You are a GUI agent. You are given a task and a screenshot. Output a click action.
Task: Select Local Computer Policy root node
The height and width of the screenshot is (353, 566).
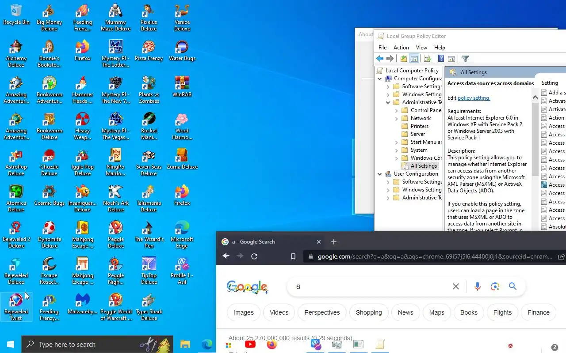(412, 71)
